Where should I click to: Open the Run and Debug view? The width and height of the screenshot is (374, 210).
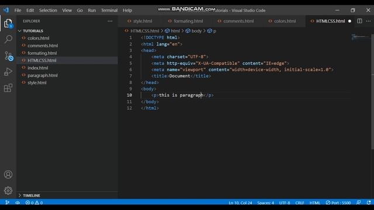pyautogui.click(x=8, y=72)
